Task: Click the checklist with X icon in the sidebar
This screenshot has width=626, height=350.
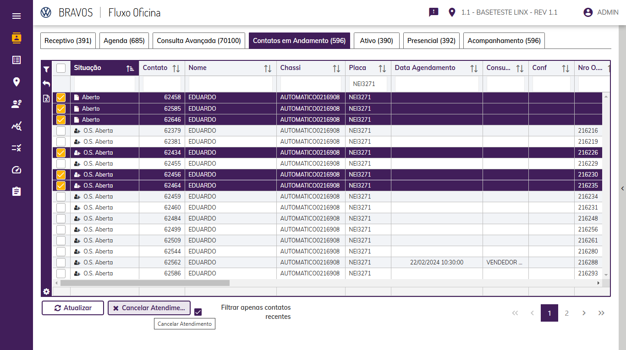Action: [x=16, y=148]
